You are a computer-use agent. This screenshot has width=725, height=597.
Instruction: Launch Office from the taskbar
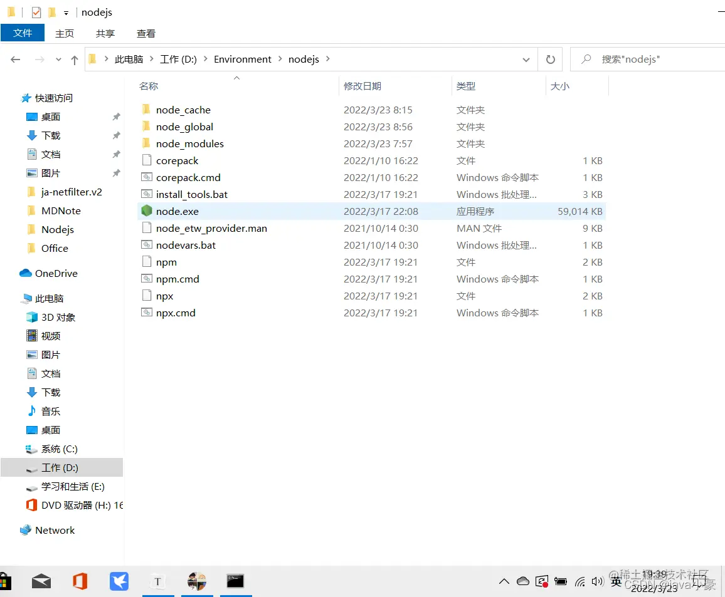pos(80,581)
